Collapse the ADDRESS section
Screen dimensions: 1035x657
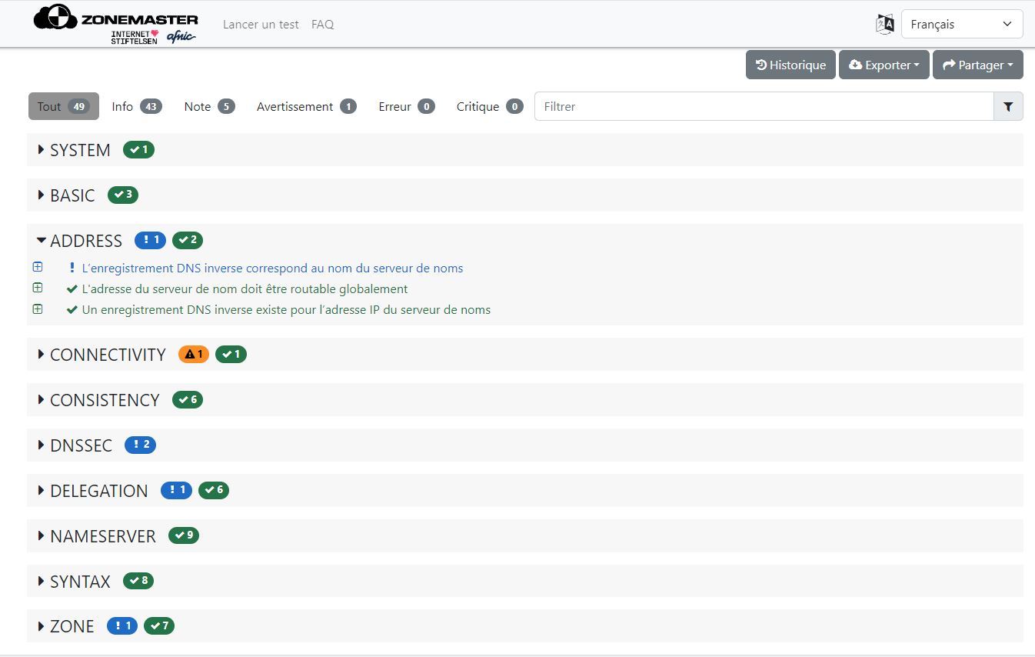pyautogui.click(x=85, y=241)
